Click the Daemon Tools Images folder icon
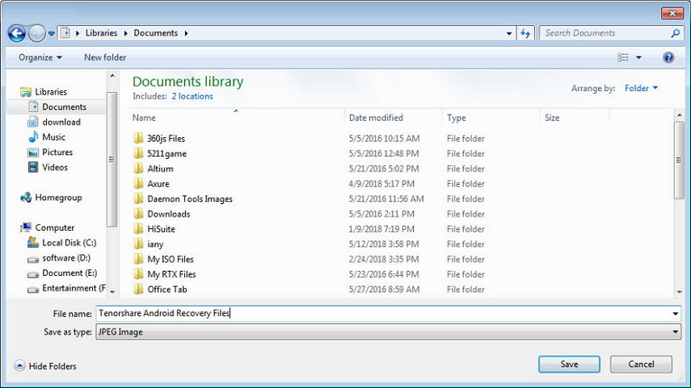The image size is (691, 388). point(138,198)
